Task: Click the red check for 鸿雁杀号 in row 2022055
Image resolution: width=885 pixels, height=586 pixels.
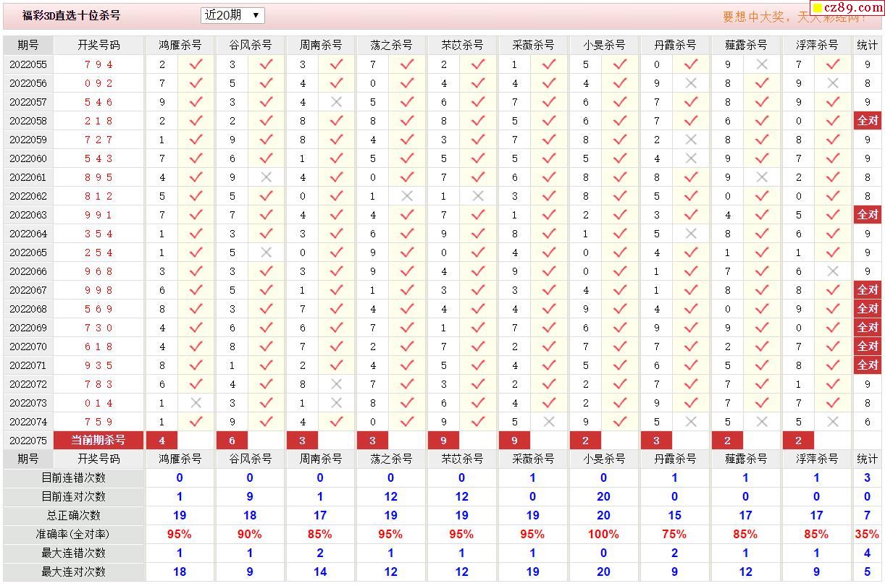Action: click(196, 64)
